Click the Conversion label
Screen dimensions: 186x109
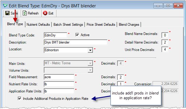tap(143, 84)
